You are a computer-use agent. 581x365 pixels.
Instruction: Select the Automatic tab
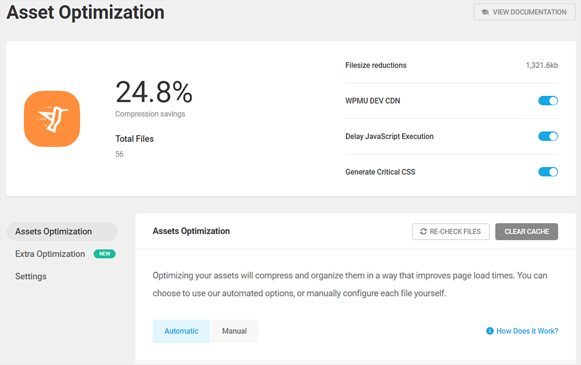(x=181, y=331)
